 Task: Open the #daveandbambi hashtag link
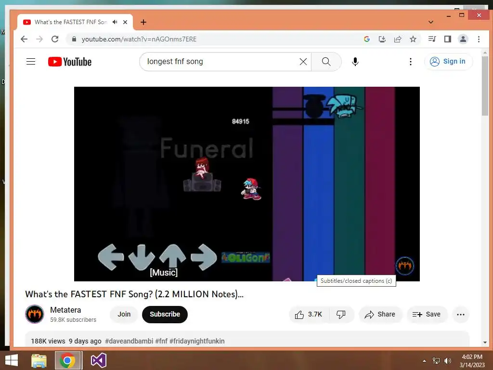pos(129,341)
